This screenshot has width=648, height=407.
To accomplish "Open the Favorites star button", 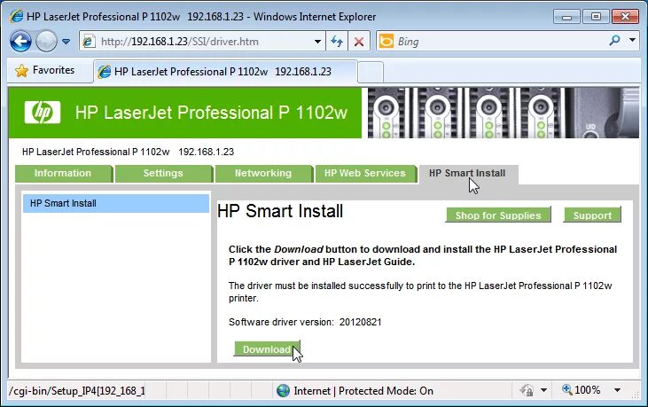I will pyautogui.click(x=45, y=71).
